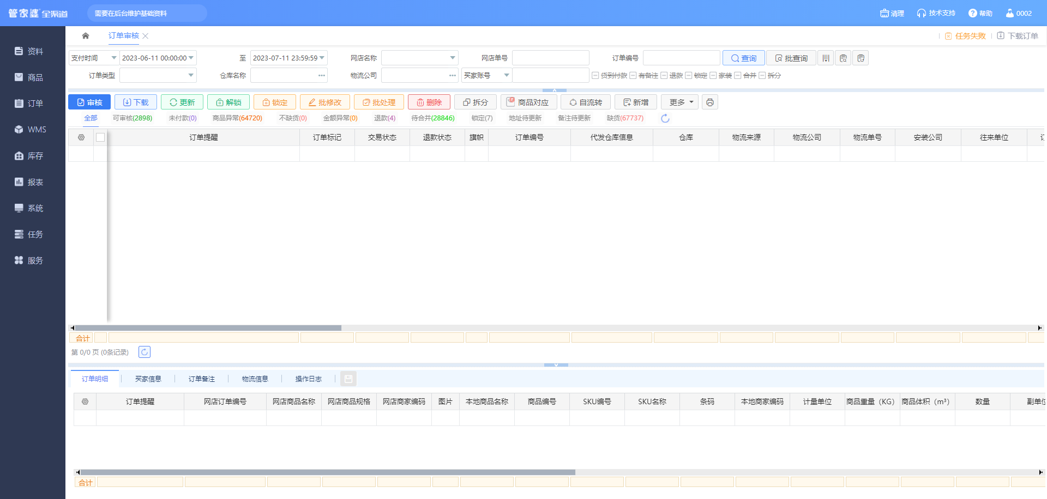Collapse the order detail panel arrow

(556, 364)
